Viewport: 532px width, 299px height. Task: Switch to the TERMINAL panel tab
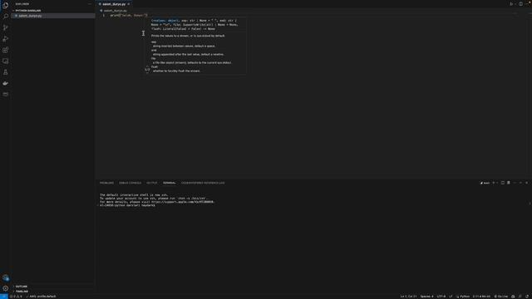[170, 183]
